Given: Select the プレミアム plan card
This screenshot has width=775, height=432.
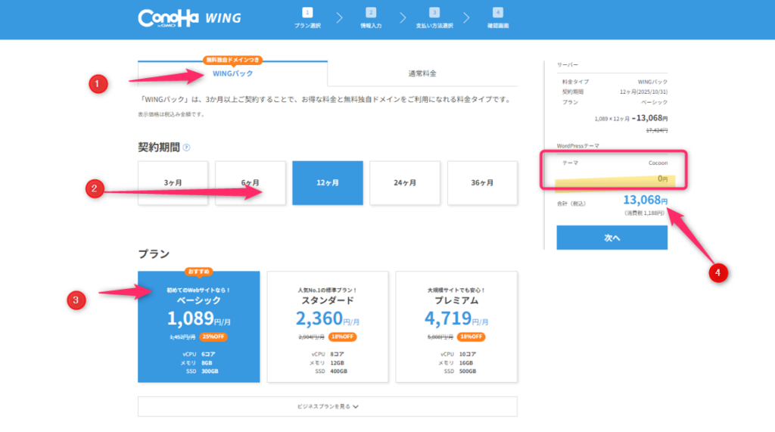Looking at the screenshot, I should (456, 327).
